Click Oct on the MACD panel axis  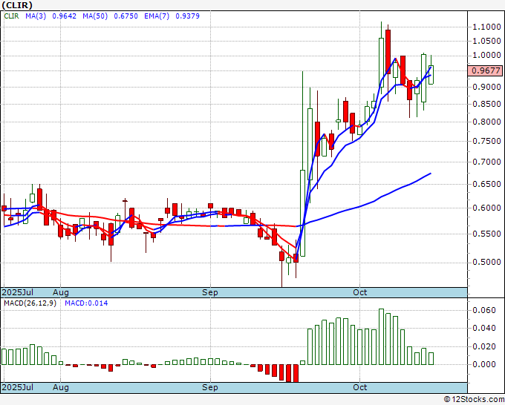pyautogui.click(x=359, y=387)
